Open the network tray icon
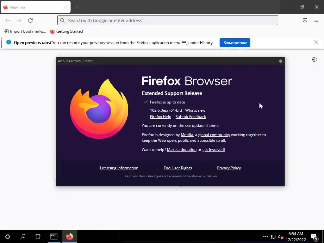324x243 pixels. coord(273,237)
